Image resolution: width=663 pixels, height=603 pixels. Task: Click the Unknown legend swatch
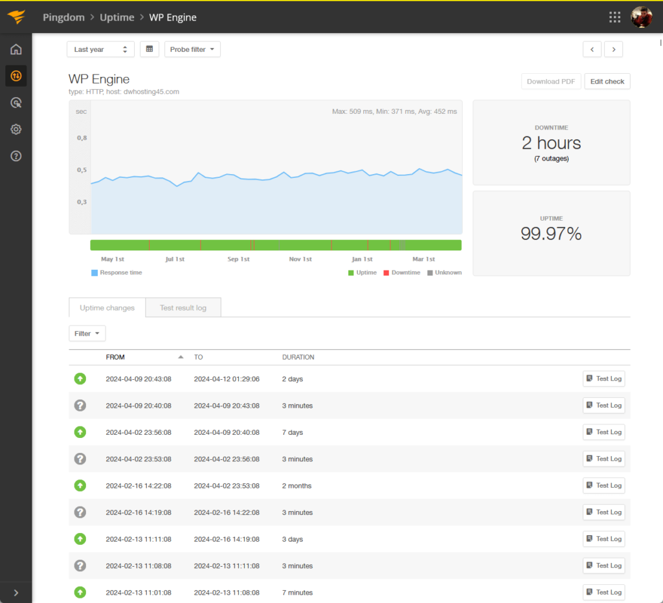pos(430,272)
